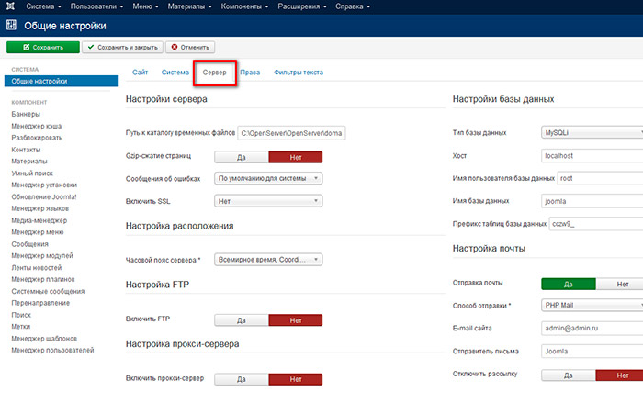
Task: Switch to the Права tab
Action: pyautogui.click(x=249, y=72)
